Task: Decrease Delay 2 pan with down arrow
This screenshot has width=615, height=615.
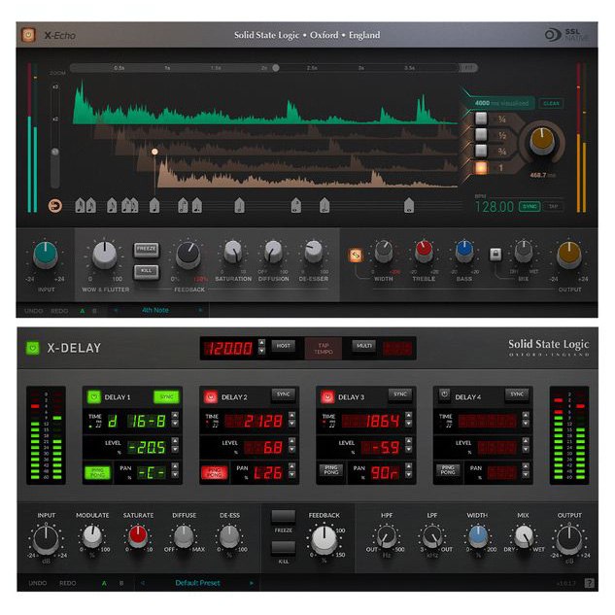Action: coord(291,475)
